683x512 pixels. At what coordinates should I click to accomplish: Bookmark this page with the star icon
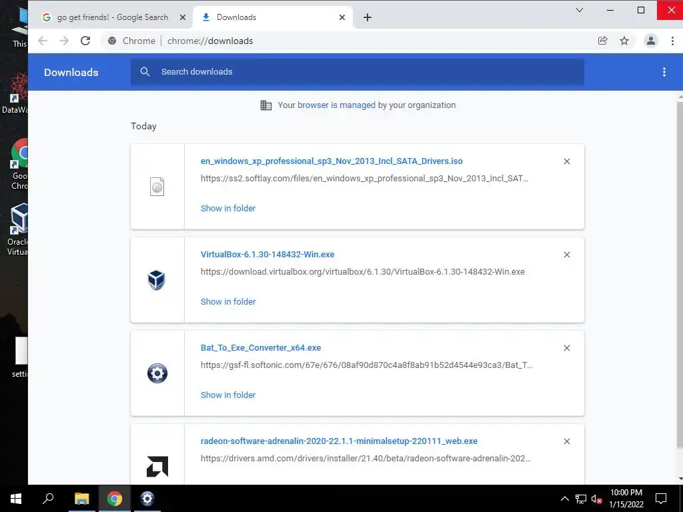tap(624, 41)
